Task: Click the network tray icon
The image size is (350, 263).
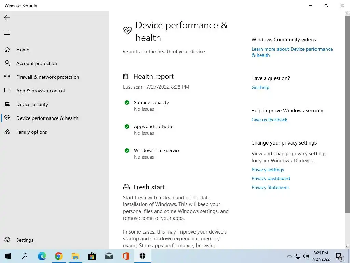Action: pyautogui.click(x=298, y=256)
